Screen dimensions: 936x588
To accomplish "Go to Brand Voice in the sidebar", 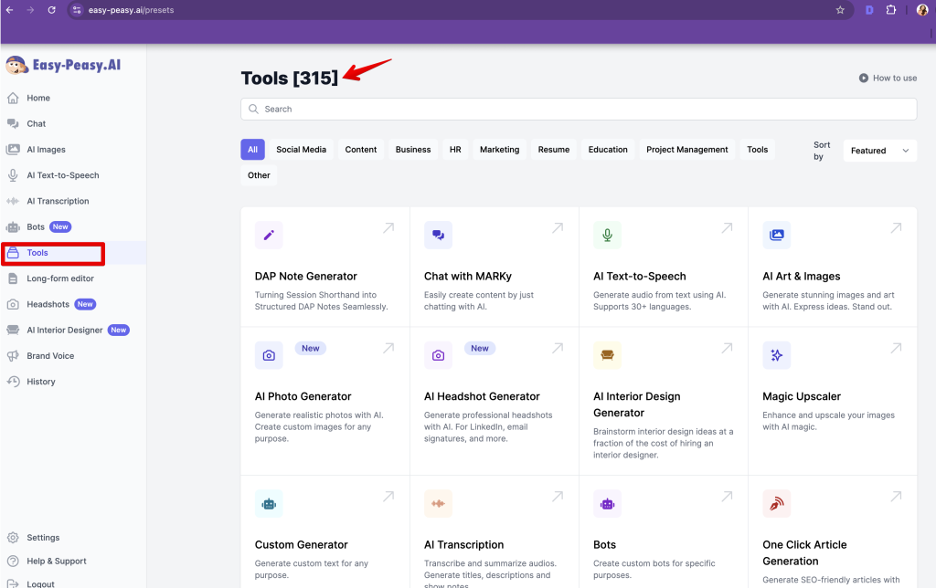I will coord(50,356).
